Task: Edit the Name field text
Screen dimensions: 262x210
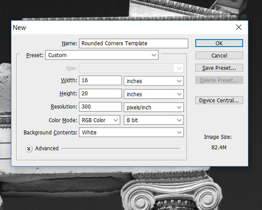Action: [x=133, y=43]
